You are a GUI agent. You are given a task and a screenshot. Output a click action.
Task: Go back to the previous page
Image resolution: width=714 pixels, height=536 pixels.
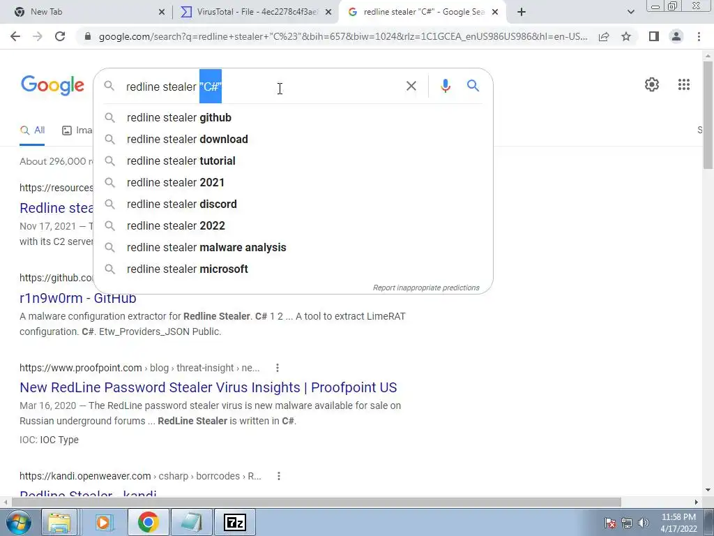pos(15,36)
